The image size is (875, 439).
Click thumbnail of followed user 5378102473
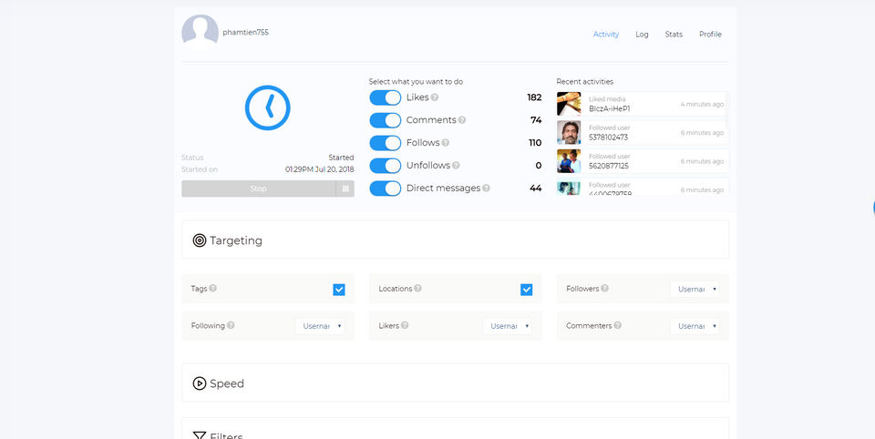coord(569,132)
